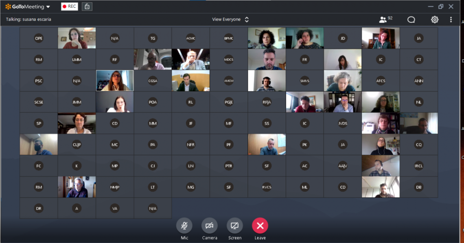Click the CGSA participant avatar
Viewport: 464px width, 243px height.
click(153, 81)
